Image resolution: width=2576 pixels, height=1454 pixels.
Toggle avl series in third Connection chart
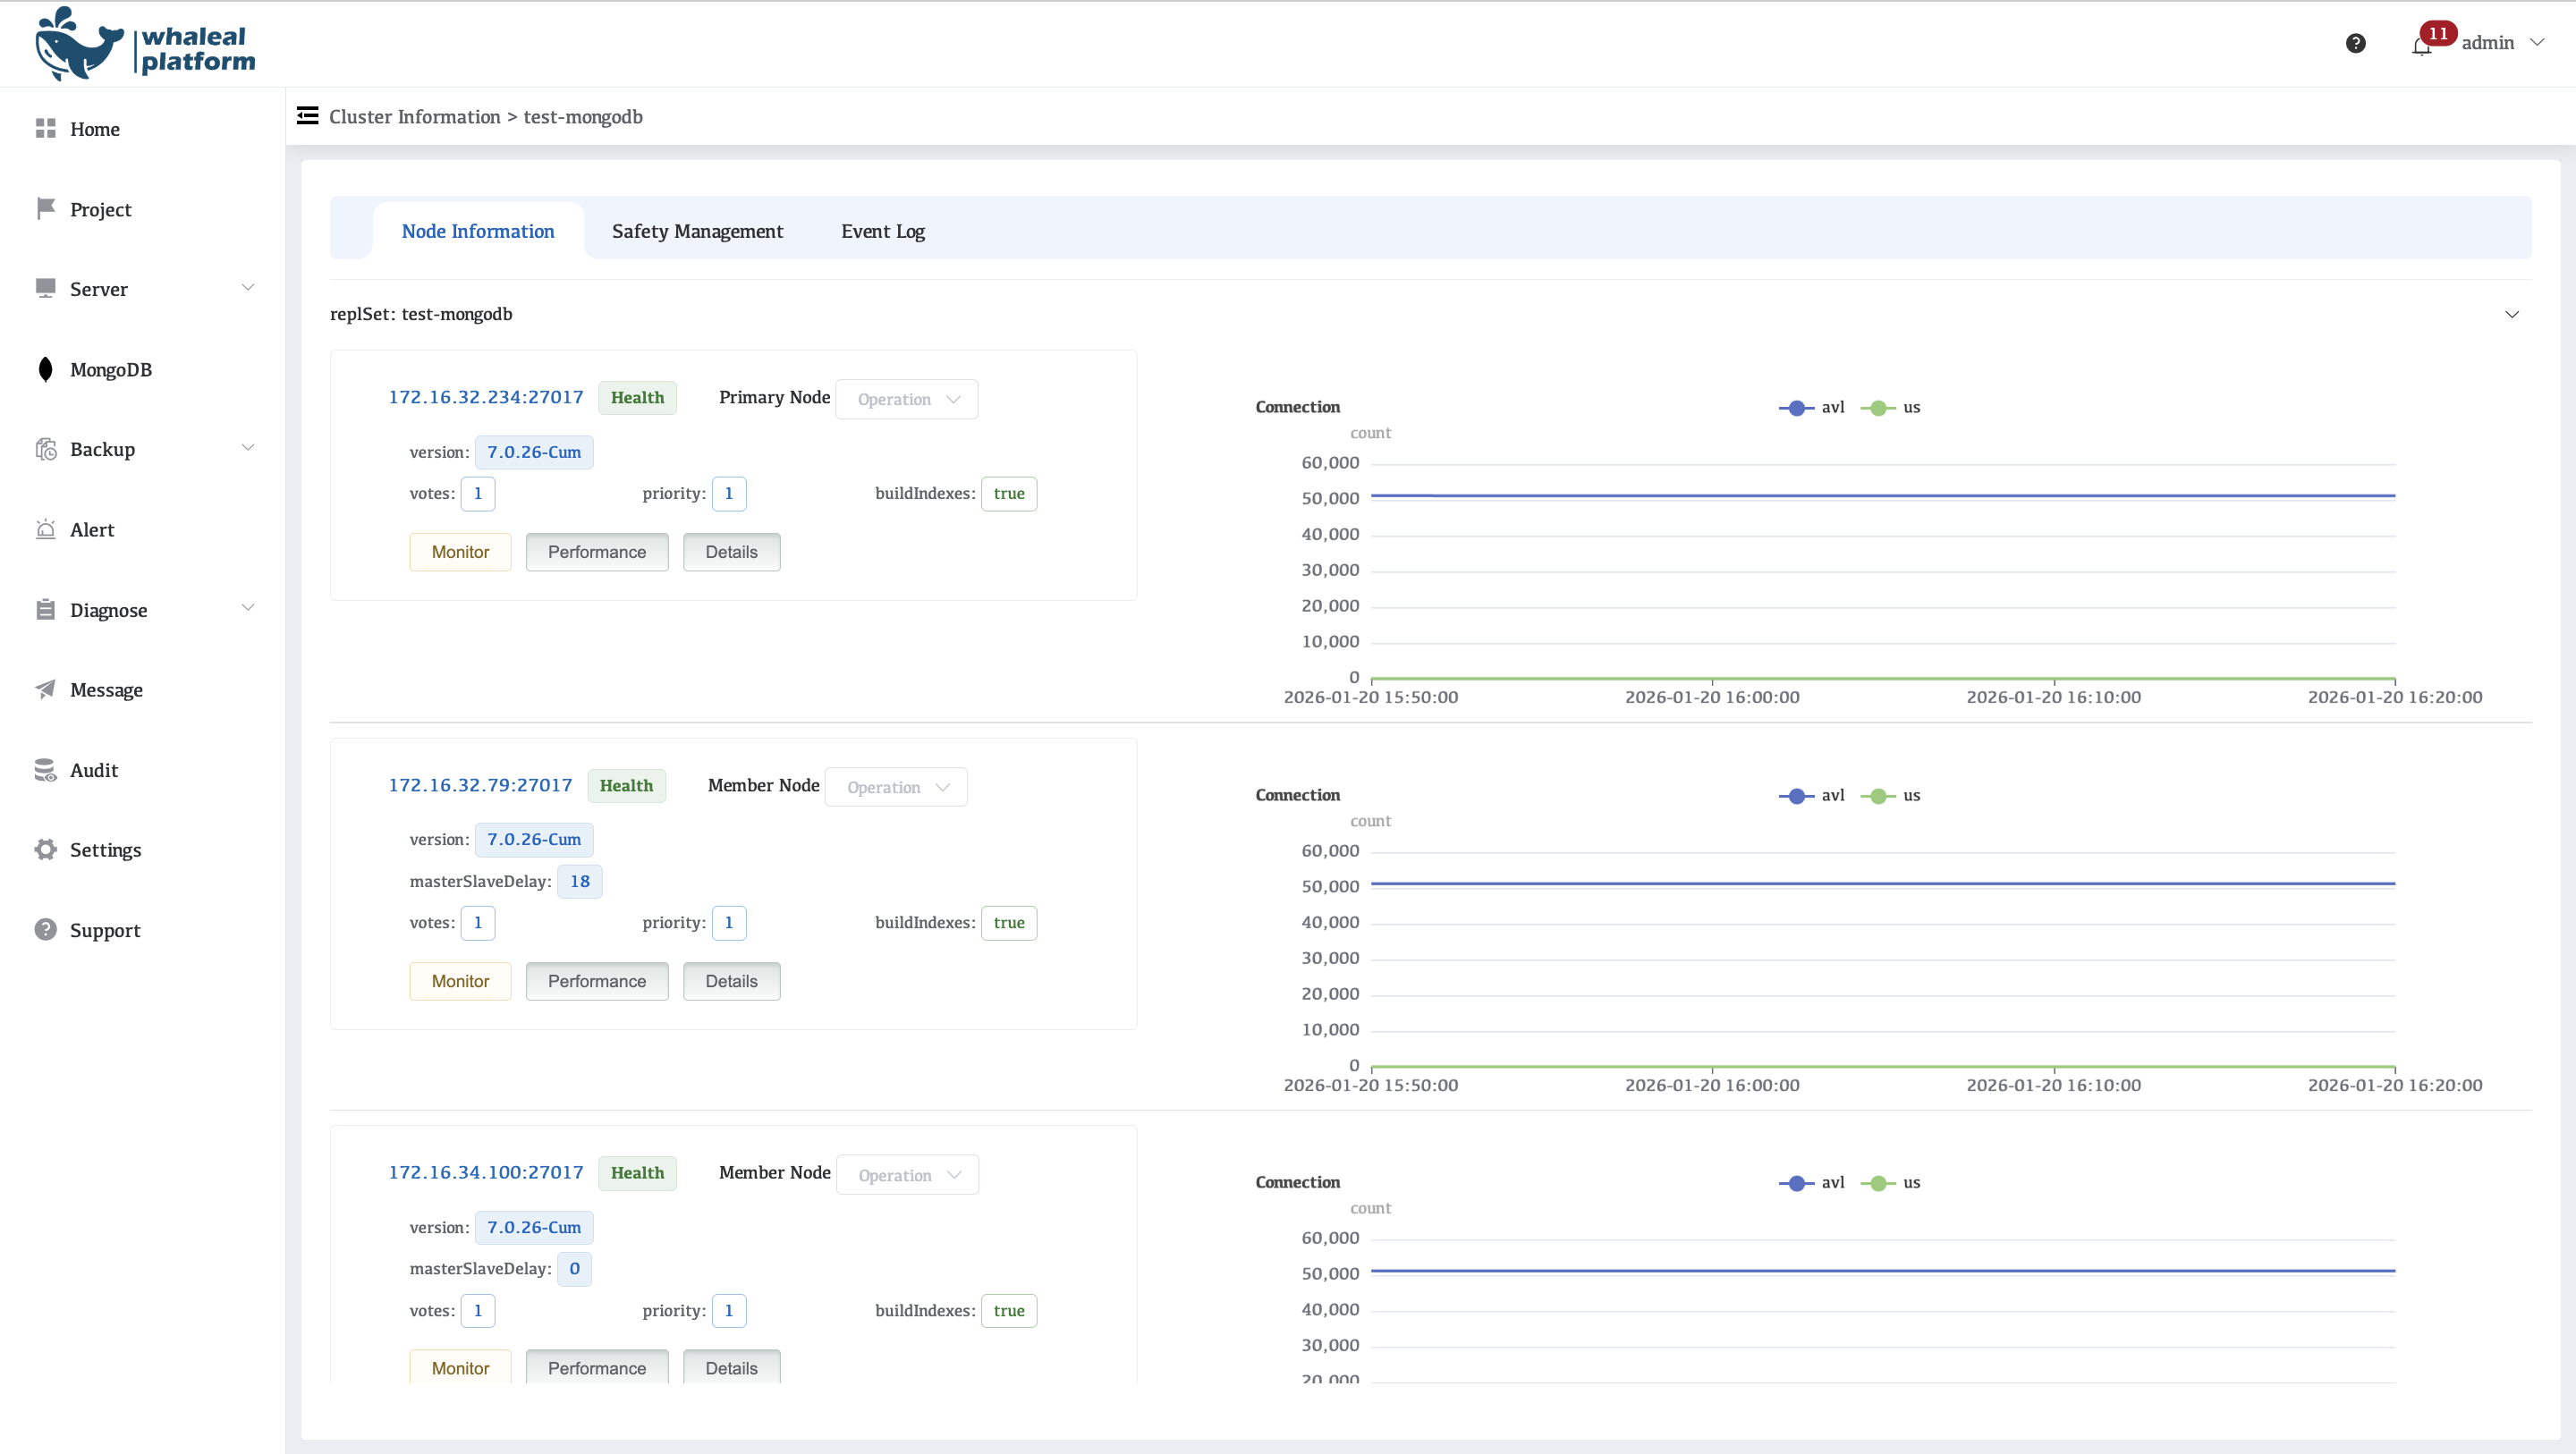pyautogui.click(x=1812, y=1182)
